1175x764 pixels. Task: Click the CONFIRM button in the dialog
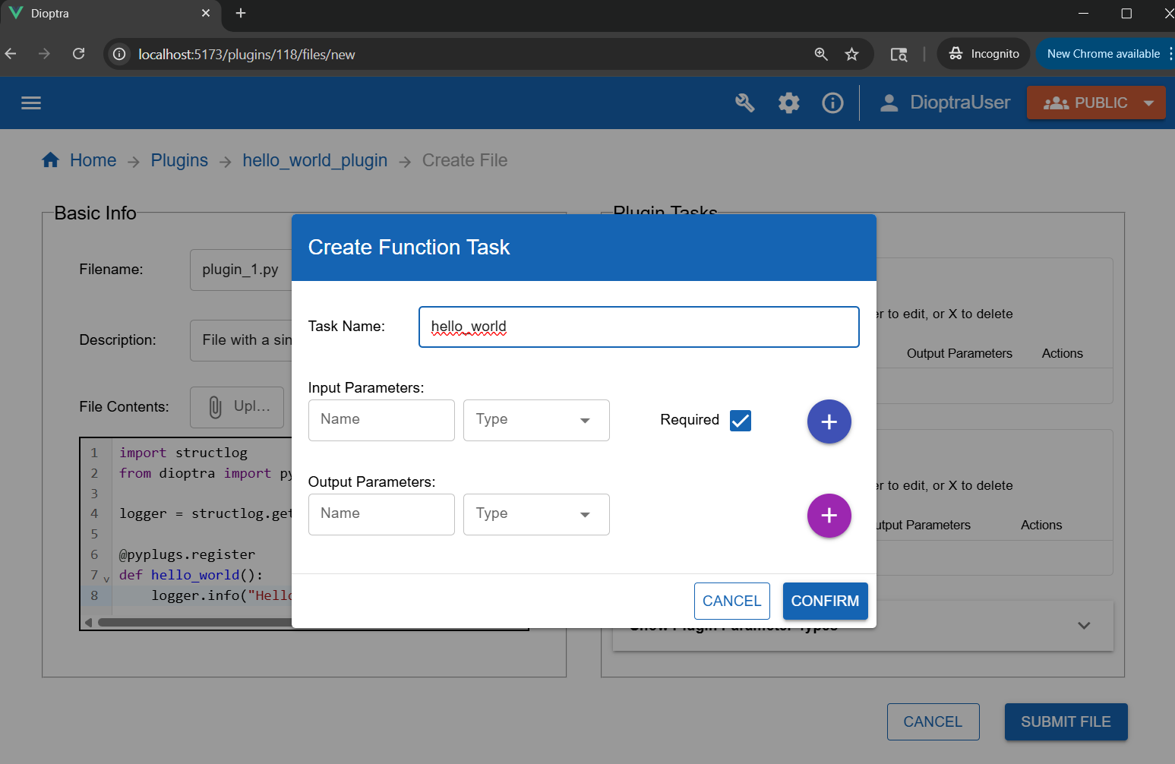point(825,601)
